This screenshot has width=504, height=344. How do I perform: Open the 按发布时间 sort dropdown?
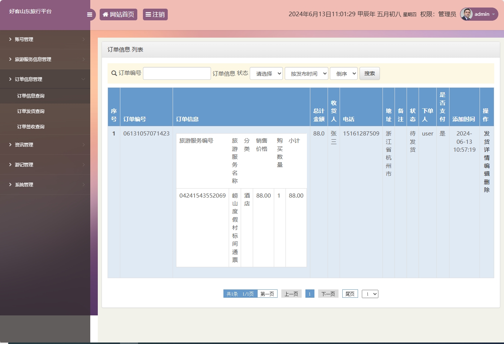coord(306,74)
